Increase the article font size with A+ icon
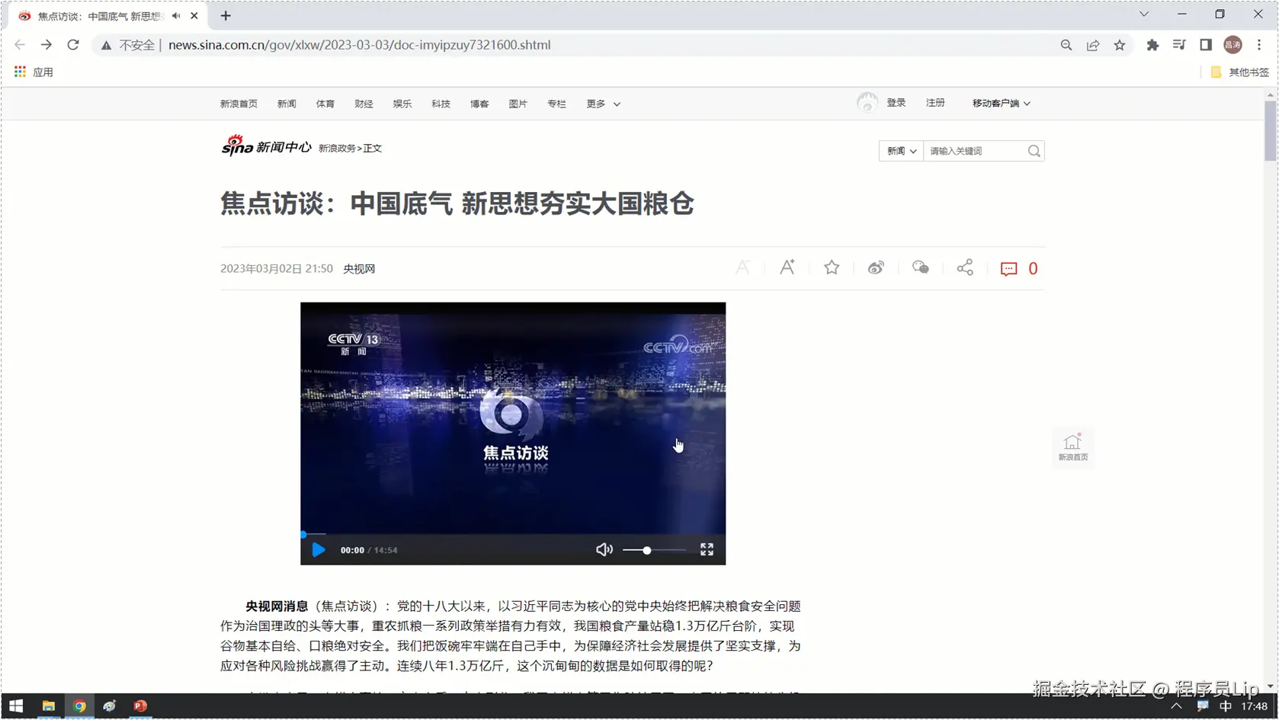Screen dimensions: 1279x720 pyautogui.click(x=787, y=267)
